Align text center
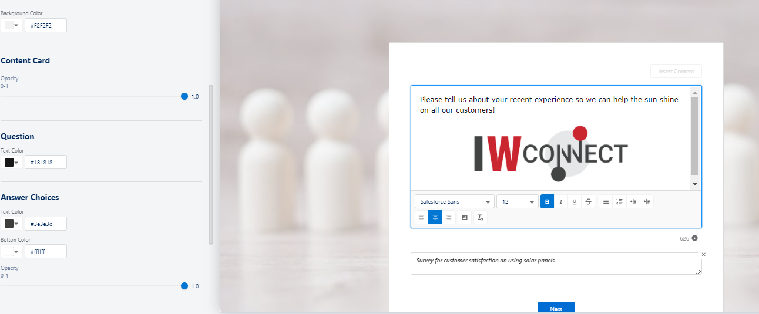Screen dimensions: 759x314 coord(435,217)
